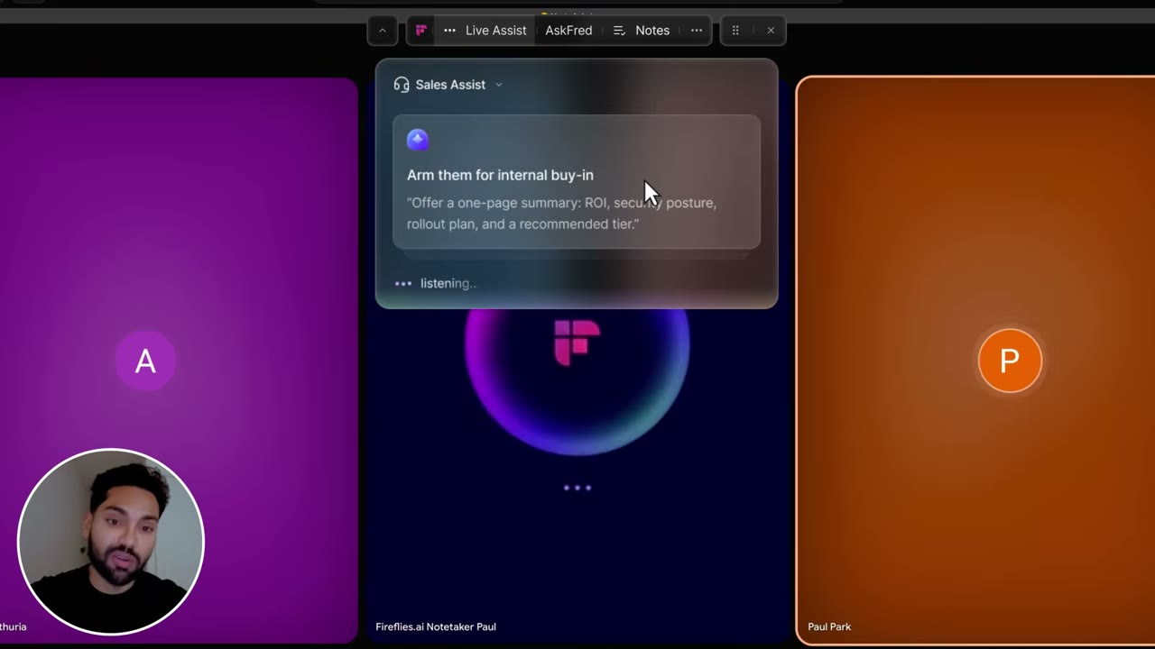Click the ellipsis icon left of Live Assist
The width and height of the screenshot is (1155, 649).
[x=449, y=31]
